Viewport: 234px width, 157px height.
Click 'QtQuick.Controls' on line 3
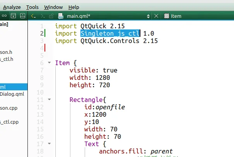[x=110, y=41]
